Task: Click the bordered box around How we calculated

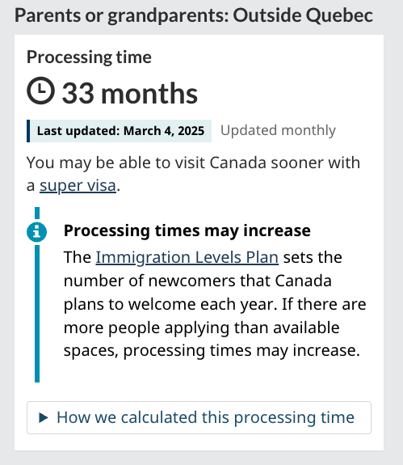Action: point(199,417)
